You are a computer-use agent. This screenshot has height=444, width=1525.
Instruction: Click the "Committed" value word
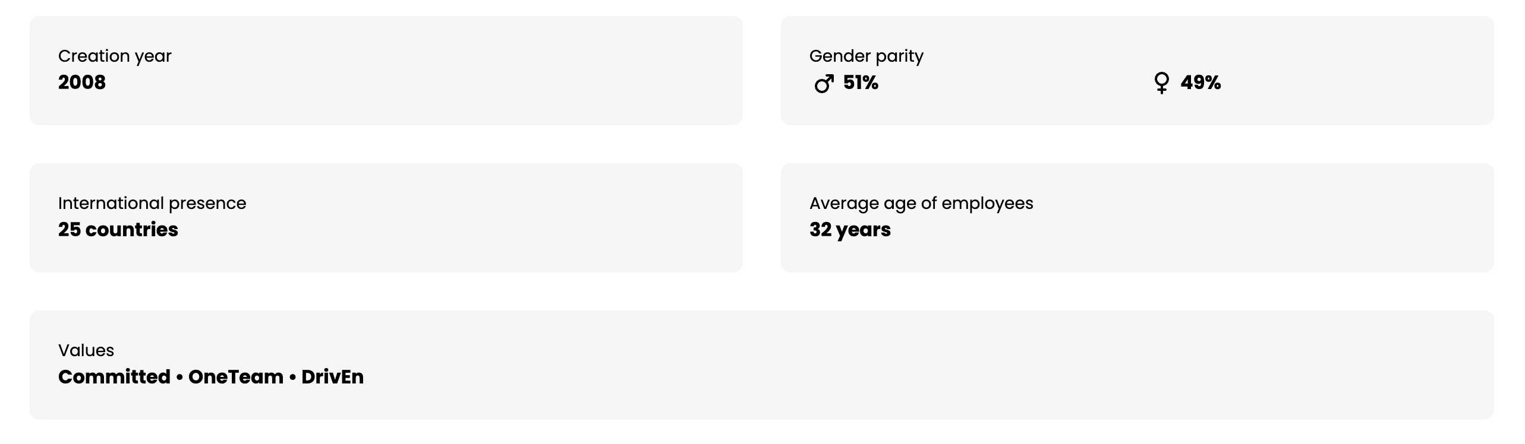pyautogui.click(x=114, y=377)
